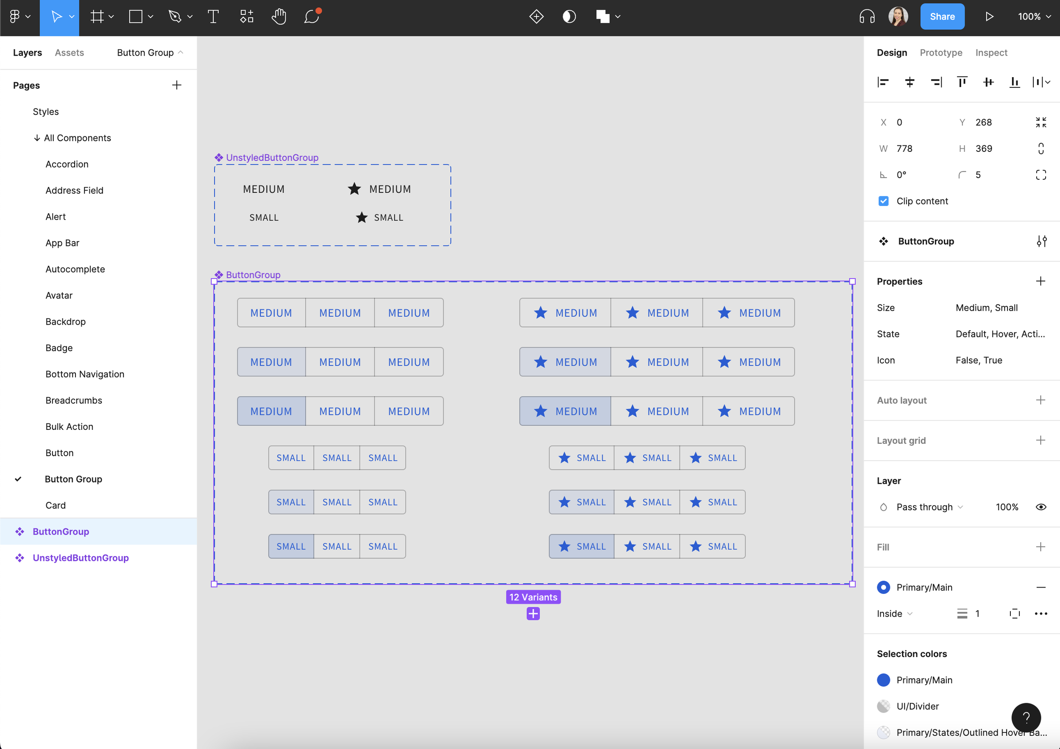Click the independent corners icon

(x=1040, y=175)
